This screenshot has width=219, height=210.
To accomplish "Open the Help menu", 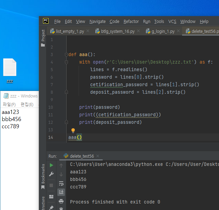I will (204, 22).
